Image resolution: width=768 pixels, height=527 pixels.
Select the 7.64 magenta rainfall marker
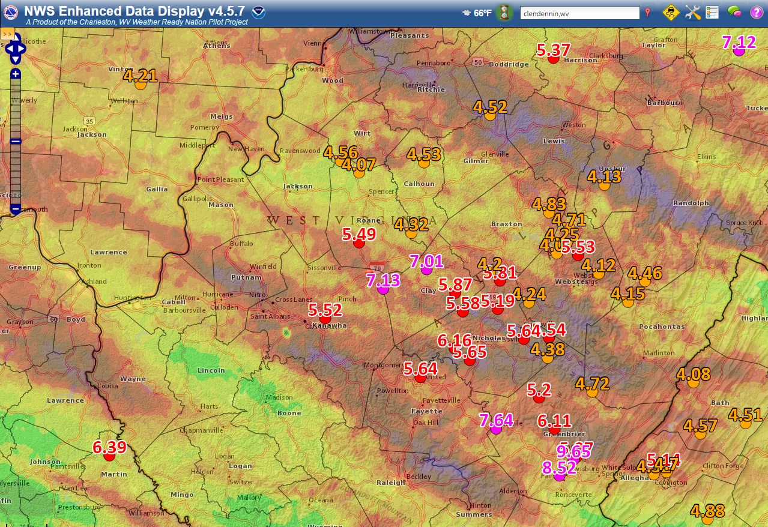(x=496, y=429)
